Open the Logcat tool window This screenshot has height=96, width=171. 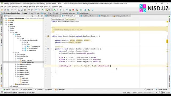tap(38, 90)
